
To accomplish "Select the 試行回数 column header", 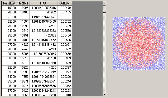I will point(9,3).
